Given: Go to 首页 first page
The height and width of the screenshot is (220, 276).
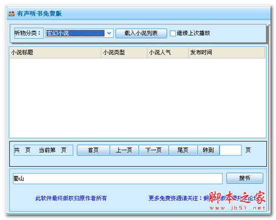Looking at the screenshot, I should pos(93,150).
